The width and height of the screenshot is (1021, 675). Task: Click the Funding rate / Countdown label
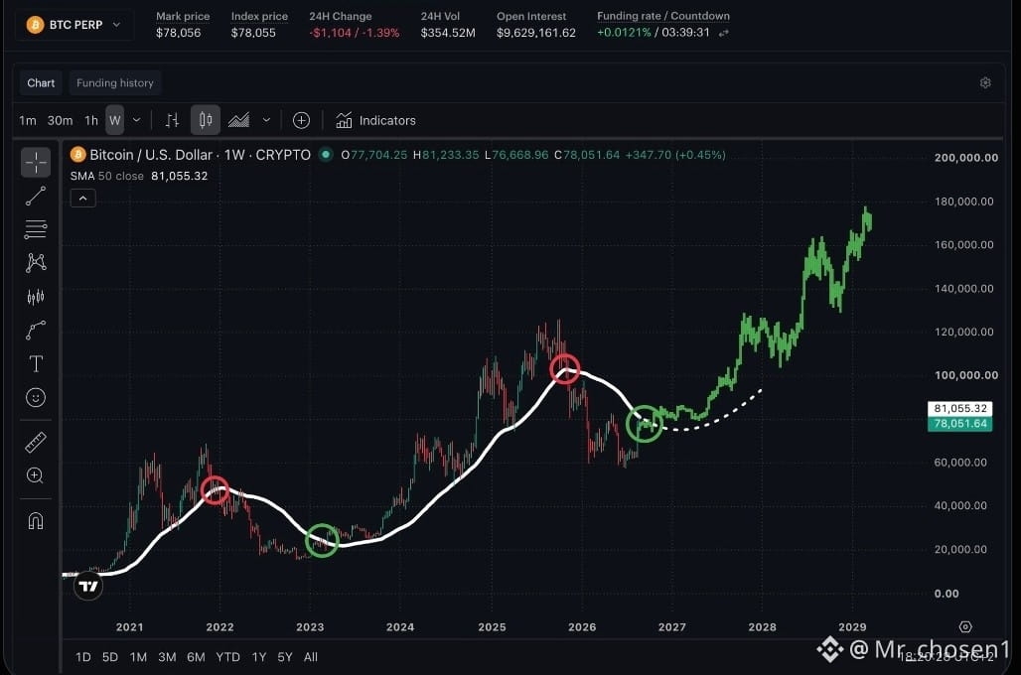pos(662,16)
